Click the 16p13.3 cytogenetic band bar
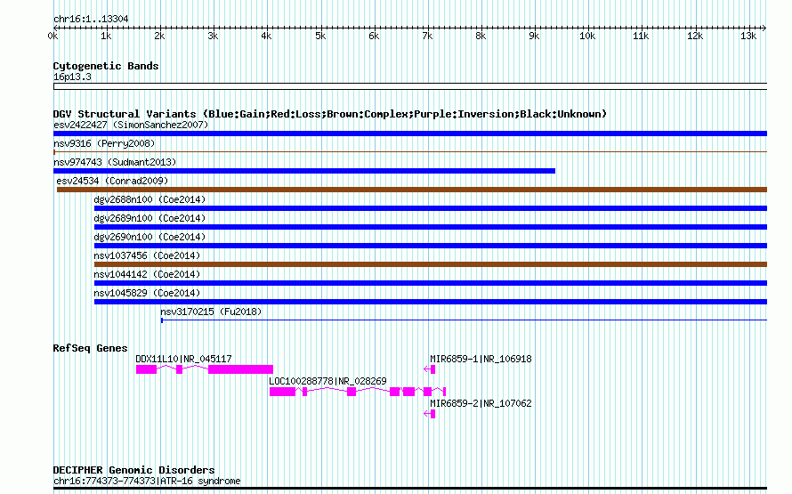 pos(410,87)
